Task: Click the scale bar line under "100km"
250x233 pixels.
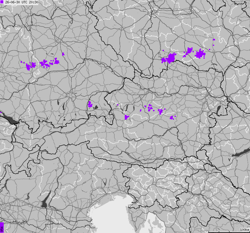Action: (229, 232)
